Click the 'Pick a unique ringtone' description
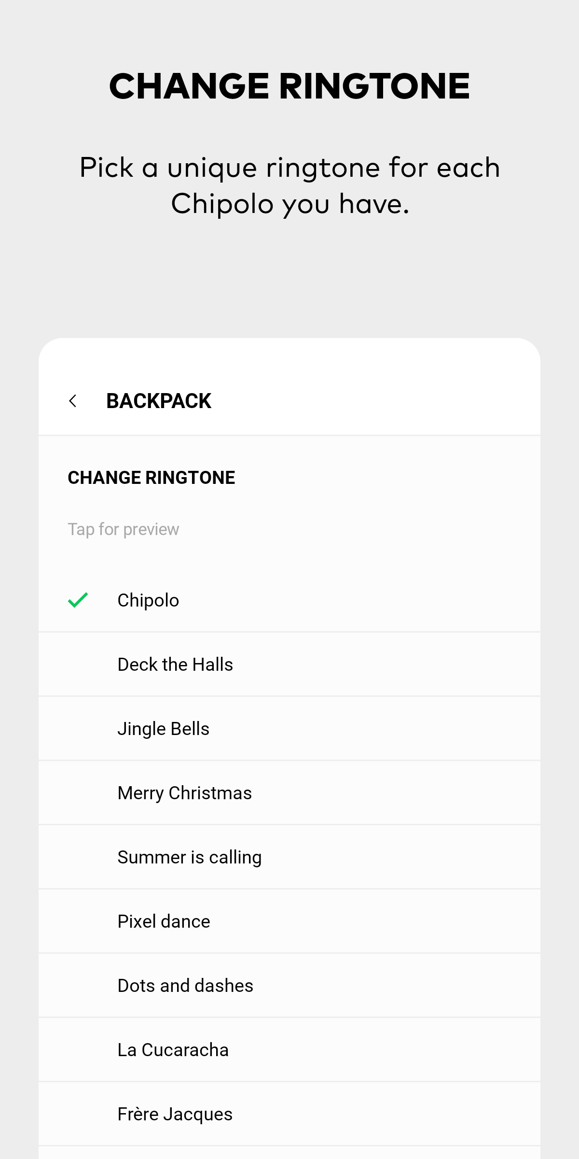Screen dimensions: 579x1159 (289, 185)
